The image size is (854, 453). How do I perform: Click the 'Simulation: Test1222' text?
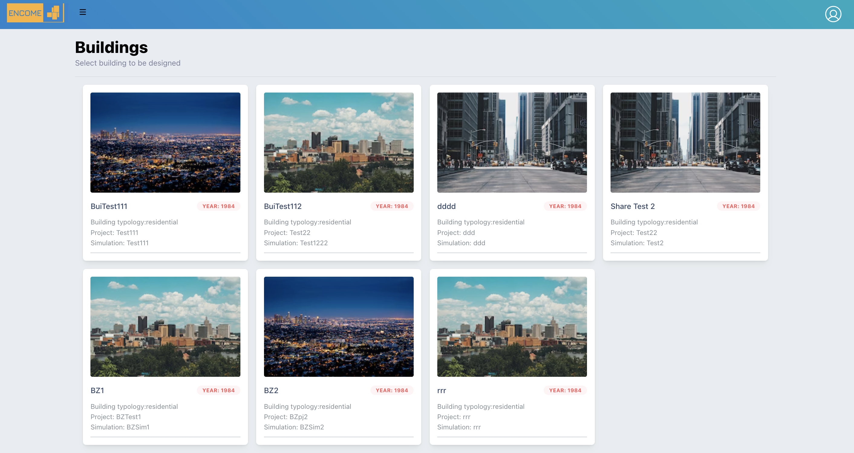296,243
